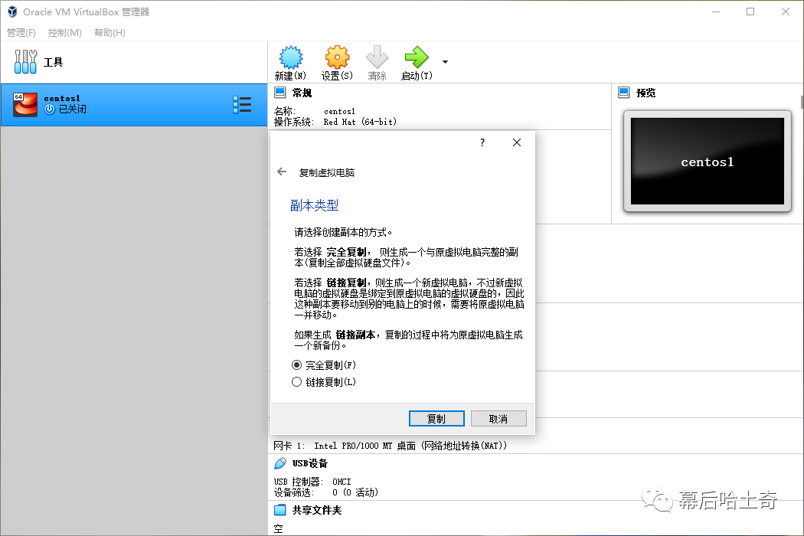Open the 帮助(H) menu

[109, 32]
